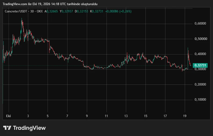Click date 5 on the time axis
Viewport: 213px width, 136px height.
[x=48, y=116]
